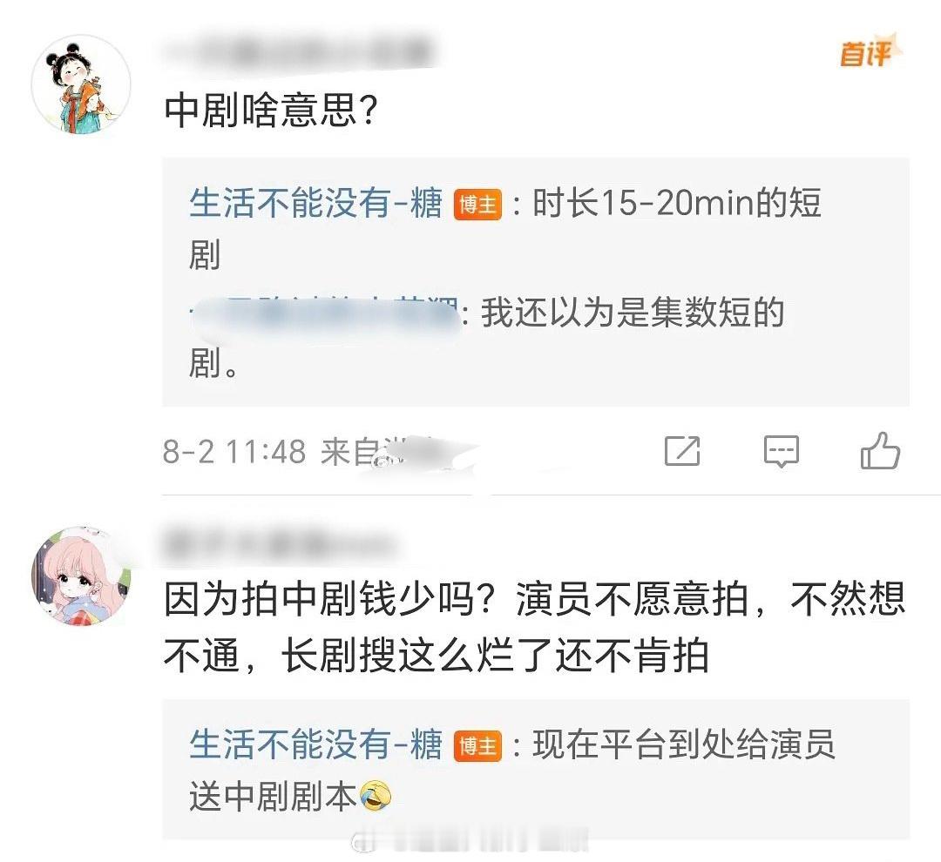This screenshot has height=862, width=941.
Task: Open the hanfu girl avatar profile
Action: 80,84
